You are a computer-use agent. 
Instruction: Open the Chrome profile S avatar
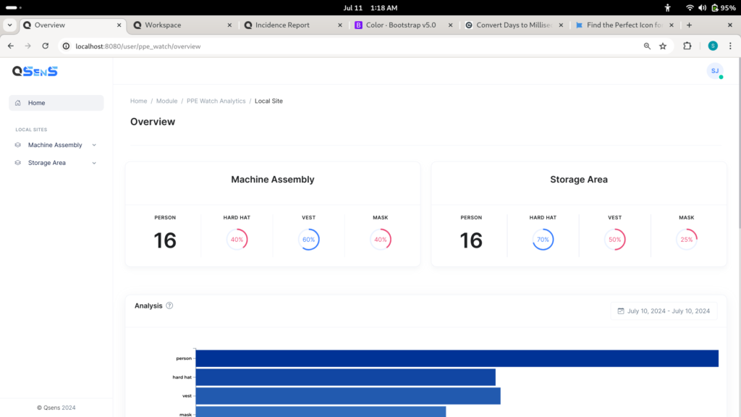713,46
